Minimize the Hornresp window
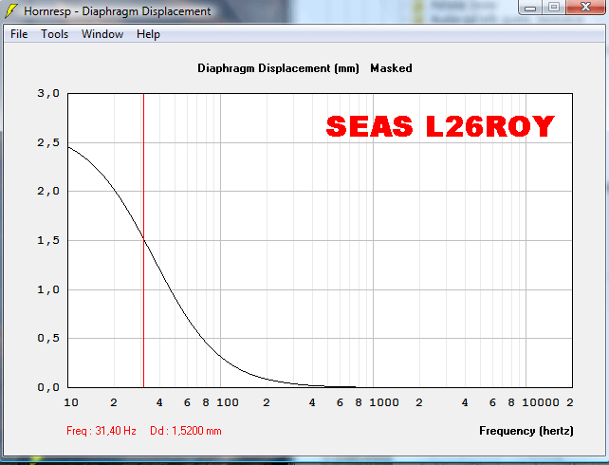Image resolution: width=609 pixels, height=465 pixels. click(530, 7)
